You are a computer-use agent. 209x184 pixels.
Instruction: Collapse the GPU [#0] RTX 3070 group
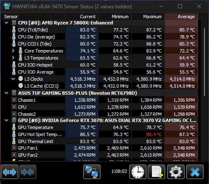[x=6, y=120]
